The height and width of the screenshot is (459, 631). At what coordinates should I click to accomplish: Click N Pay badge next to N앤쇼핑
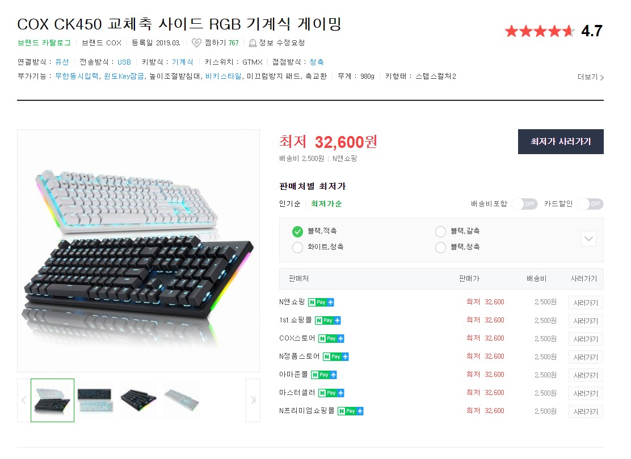(321, 302)
